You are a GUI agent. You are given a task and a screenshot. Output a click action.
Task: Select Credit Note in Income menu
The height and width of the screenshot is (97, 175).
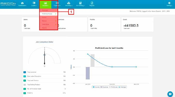45,24
